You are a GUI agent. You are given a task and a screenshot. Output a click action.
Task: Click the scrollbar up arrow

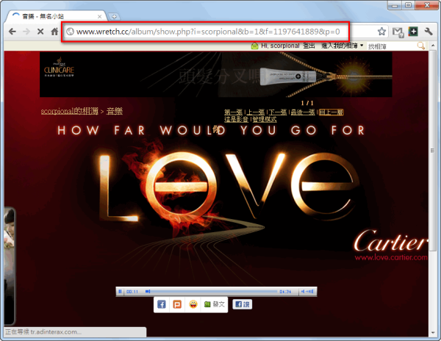point(433,46)
